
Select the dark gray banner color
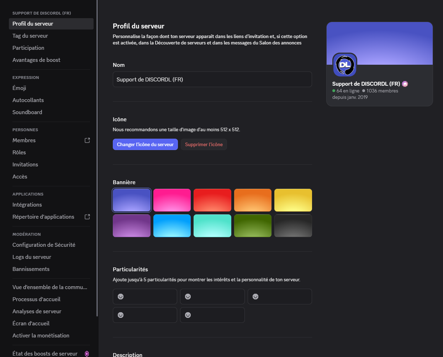coord(293,226)
